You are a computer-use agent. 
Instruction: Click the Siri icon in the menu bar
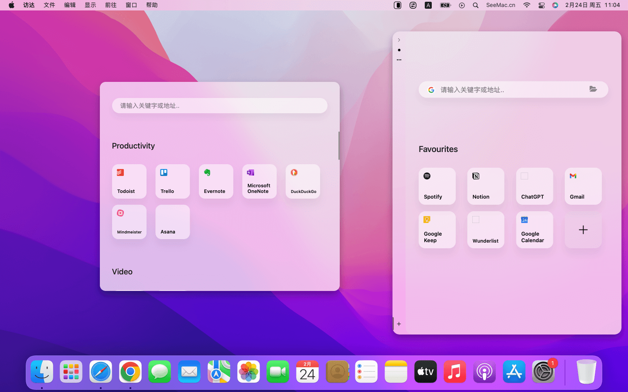555,5
